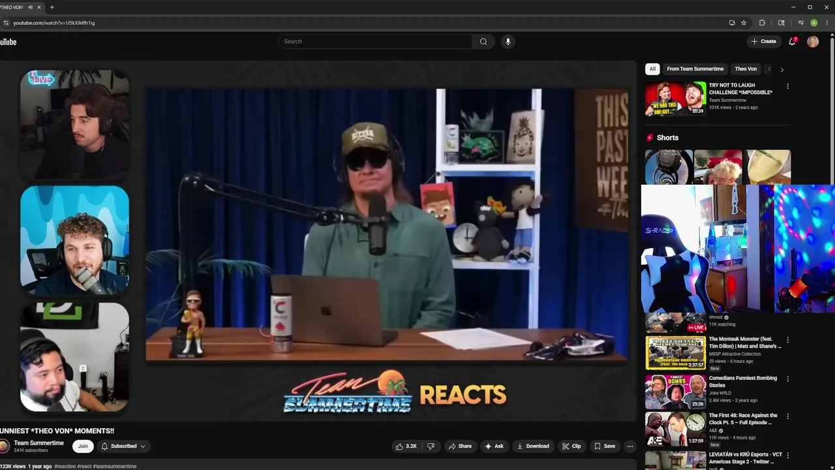Image resolution: width=835 pixels, height=470 pixels.
Task: Click the #teamsummertime hashtag
Action: coord(115,467)
